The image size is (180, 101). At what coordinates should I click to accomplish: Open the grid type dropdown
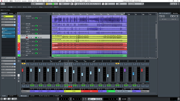pyautogui.click(x=121, y=4)
